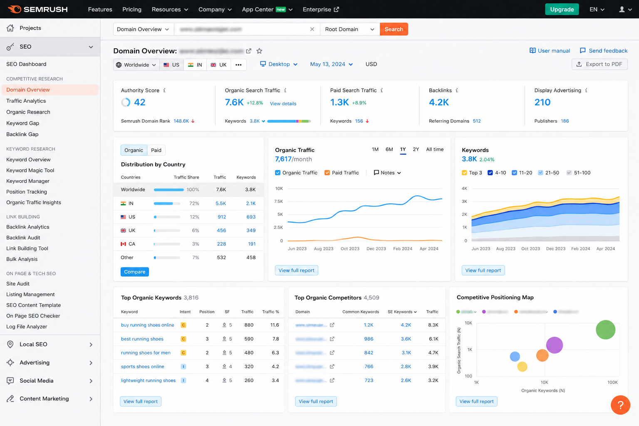Open the Company menu
Viewport: 639px width, 426px height.
click(x=215, y=9)
